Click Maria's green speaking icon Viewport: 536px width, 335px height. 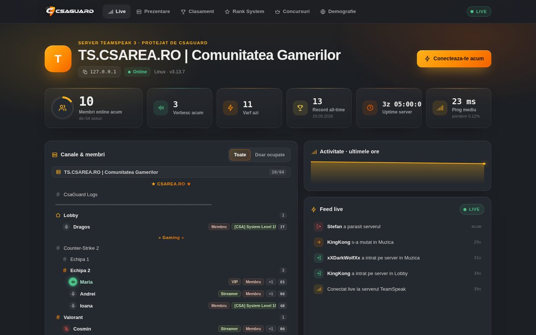(x=73, y=282)
